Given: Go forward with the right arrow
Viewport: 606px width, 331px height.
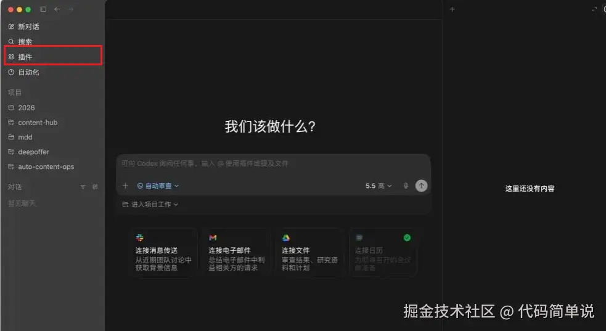Looking at the screenshot, I should tap(71, 9).
